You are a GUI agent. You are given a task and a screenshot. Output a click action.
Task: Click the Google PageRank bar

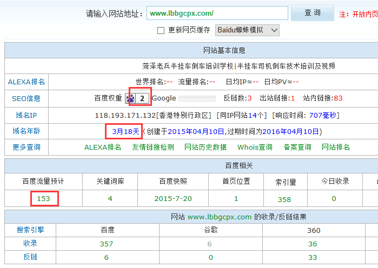click(x=197, y=98)
